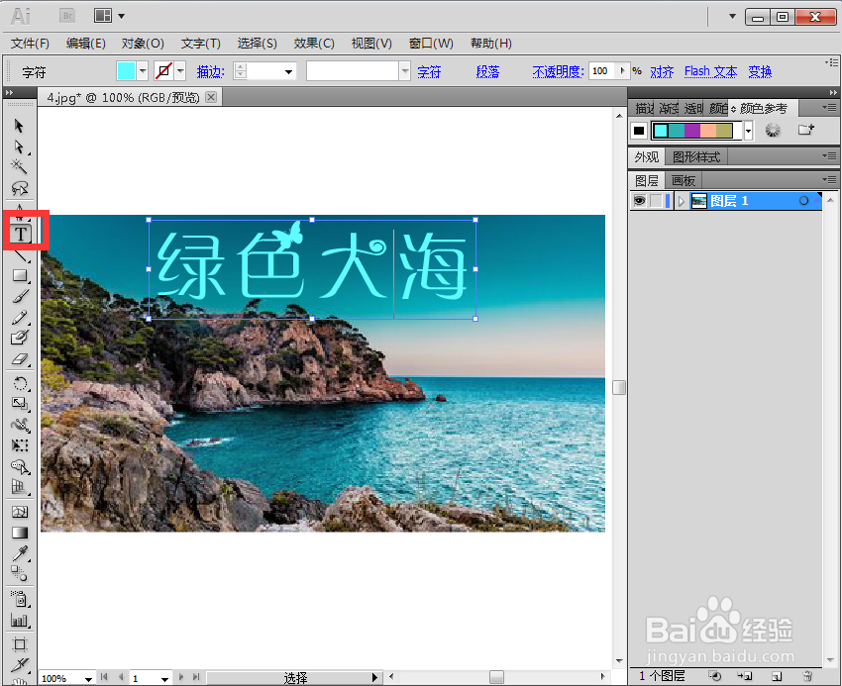
Task: Pick the Artboard tool
Action: click(x=21, y=644)
